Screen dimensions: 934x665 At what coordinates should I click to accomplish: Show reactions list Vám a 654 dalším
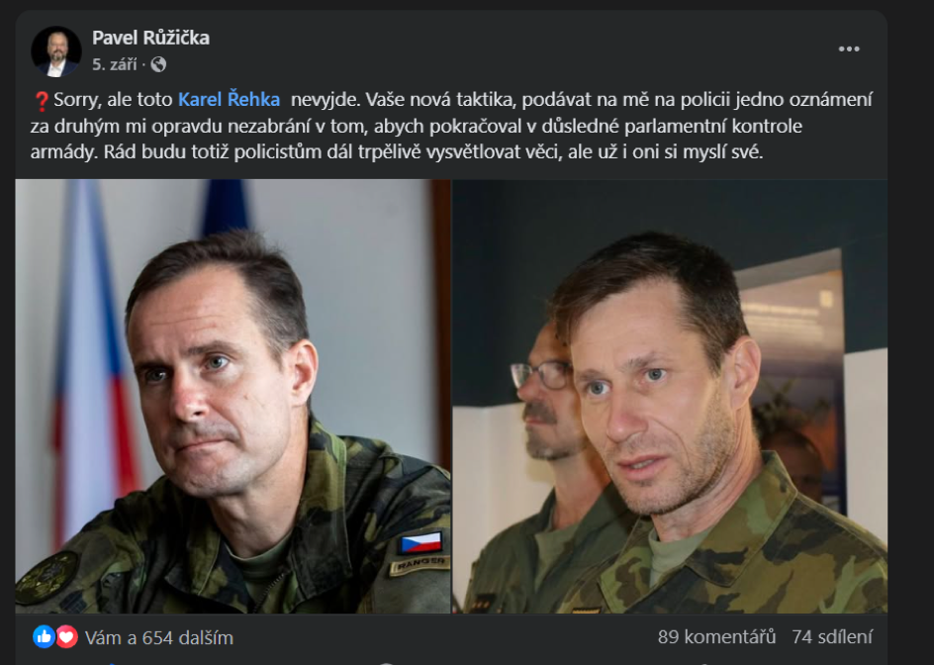click(159, 637)
